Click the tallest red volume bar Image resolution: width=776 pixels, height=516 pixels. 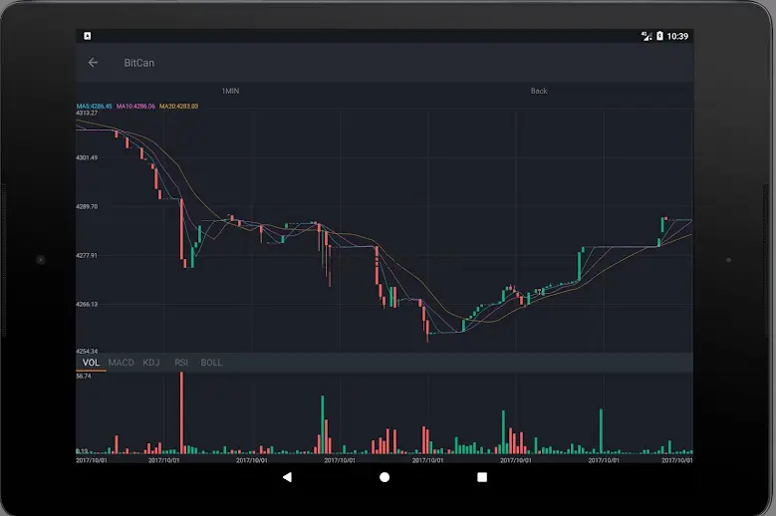[x=181, y=413]
